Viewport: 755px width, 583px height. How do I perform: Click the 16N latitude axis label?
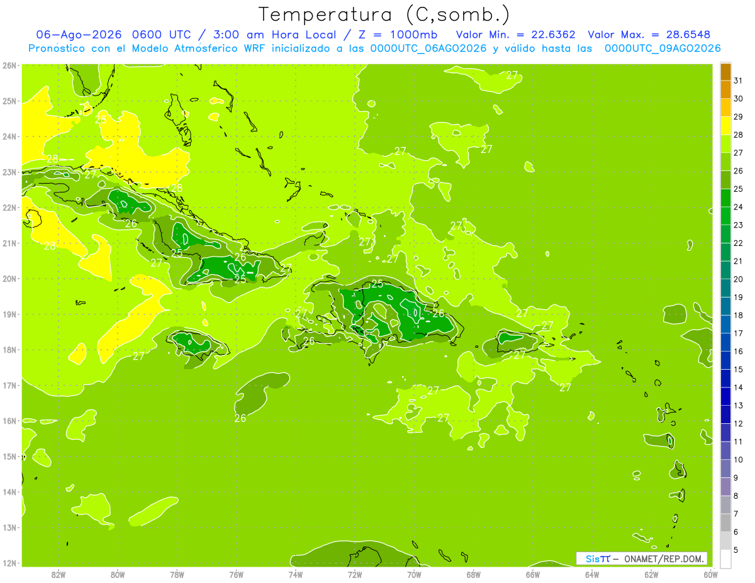tap(9, 421)
